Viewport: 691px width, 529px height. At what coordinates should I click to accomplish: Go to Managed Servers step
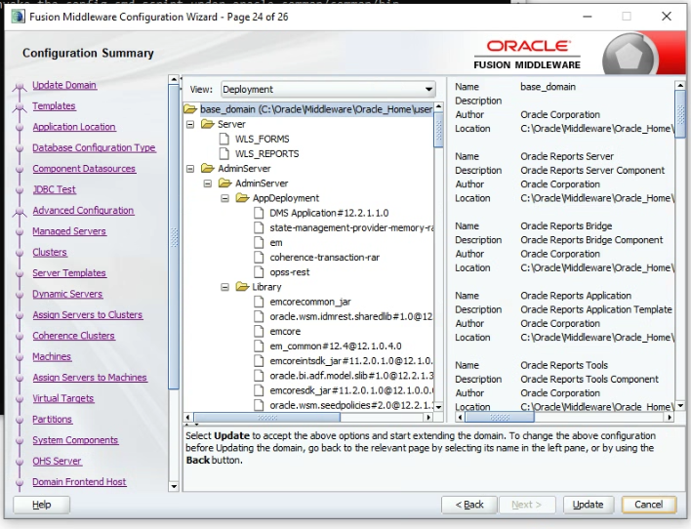69,231
